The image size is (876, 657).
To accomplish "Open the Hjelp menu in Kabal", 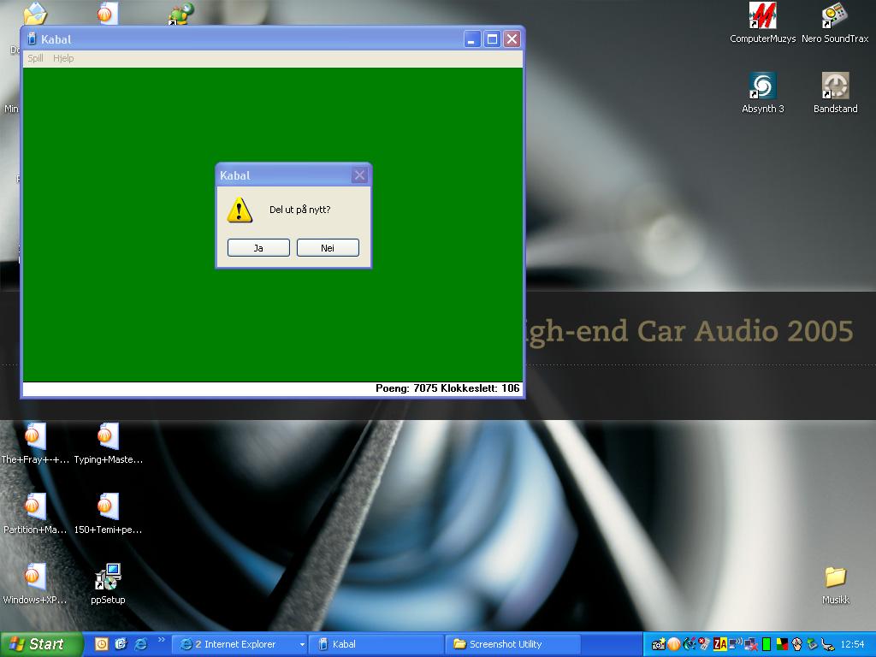I will tap(63, 58).
